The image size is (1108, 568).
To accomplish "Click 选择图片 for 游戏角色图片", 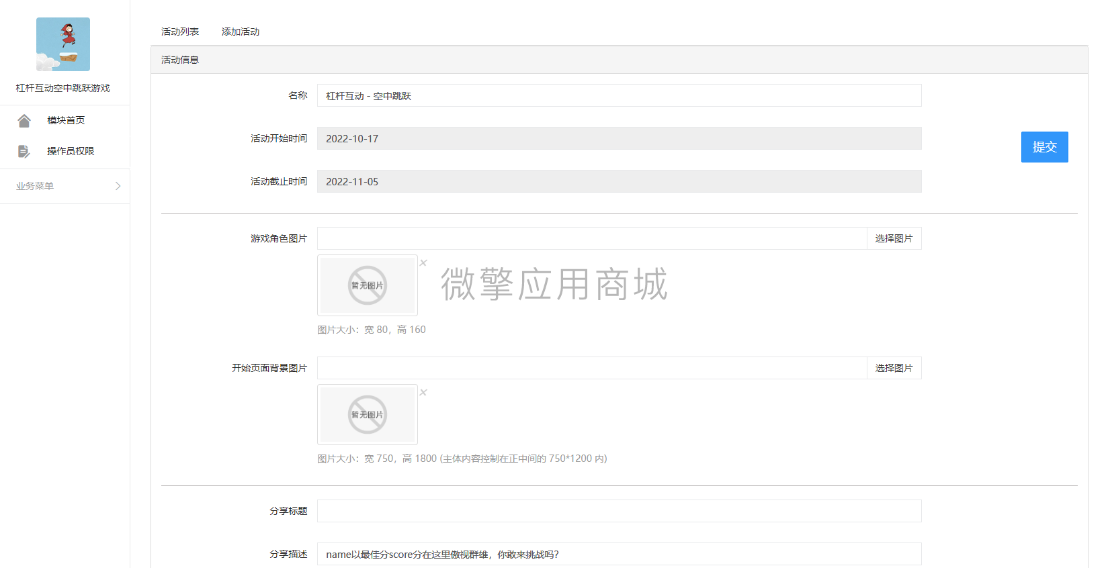I will tap(894, 238).
